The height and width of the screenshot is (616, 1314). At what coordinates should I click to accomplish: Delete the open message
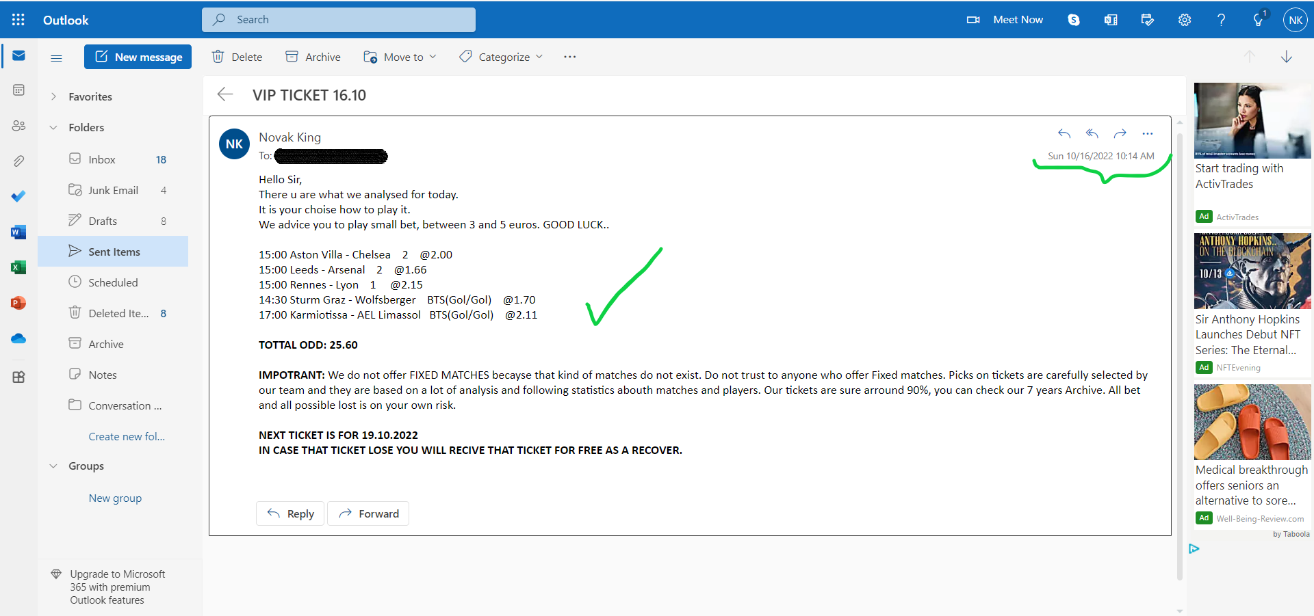click(237, 57)
